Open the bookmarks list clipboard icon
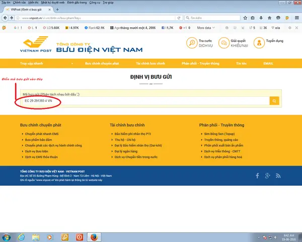The image size is (302, 242). click(x=253, y=18)
